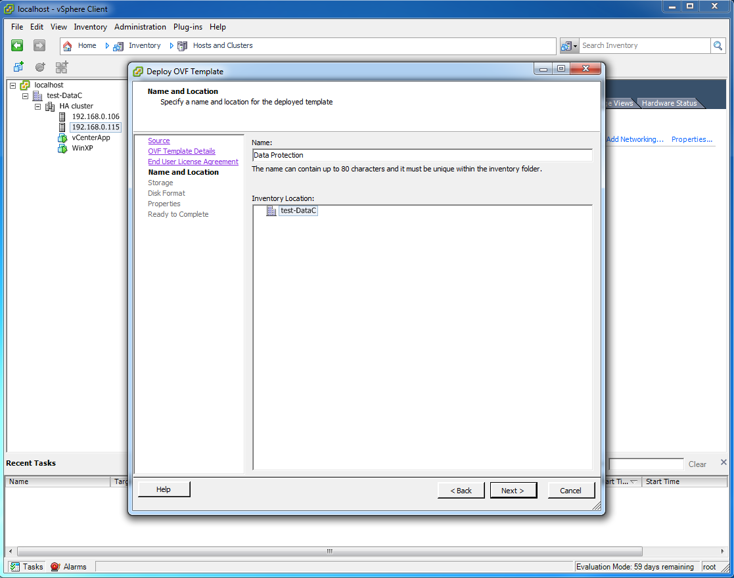The image size is (734, 578).
Task: Open the Inventory breadcrumb dropdown arrow
Action: (172, 46)
